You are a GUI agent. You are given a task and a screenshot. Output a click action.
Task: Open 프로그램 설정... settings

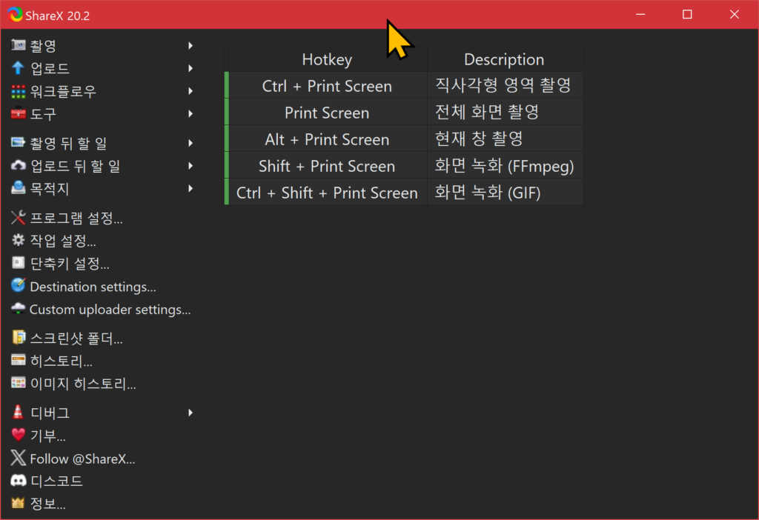(x=102, y=218)
